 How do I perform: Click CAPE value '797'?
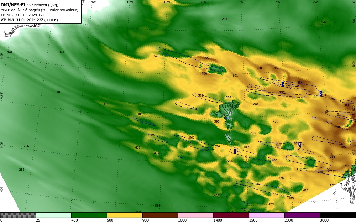pyautogui.click(x=206, y=58)
